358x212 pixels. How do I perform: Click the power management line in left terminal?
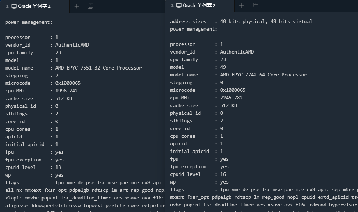click(29, 22)
